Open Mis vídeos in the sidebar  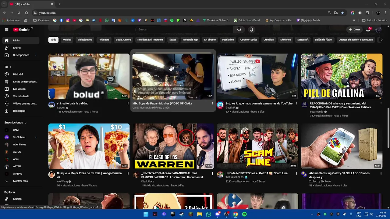pos(21,89)
